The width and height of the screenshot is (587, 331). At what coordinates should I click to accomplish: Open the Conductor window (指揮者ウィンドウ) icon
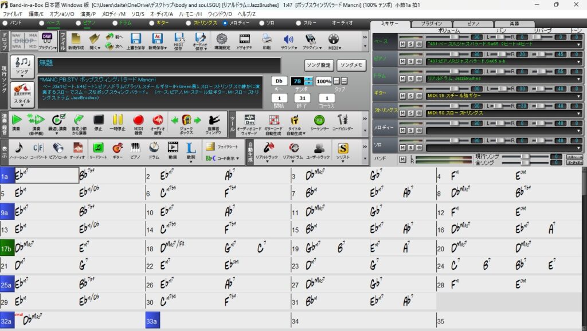click(x=213, y=123)
